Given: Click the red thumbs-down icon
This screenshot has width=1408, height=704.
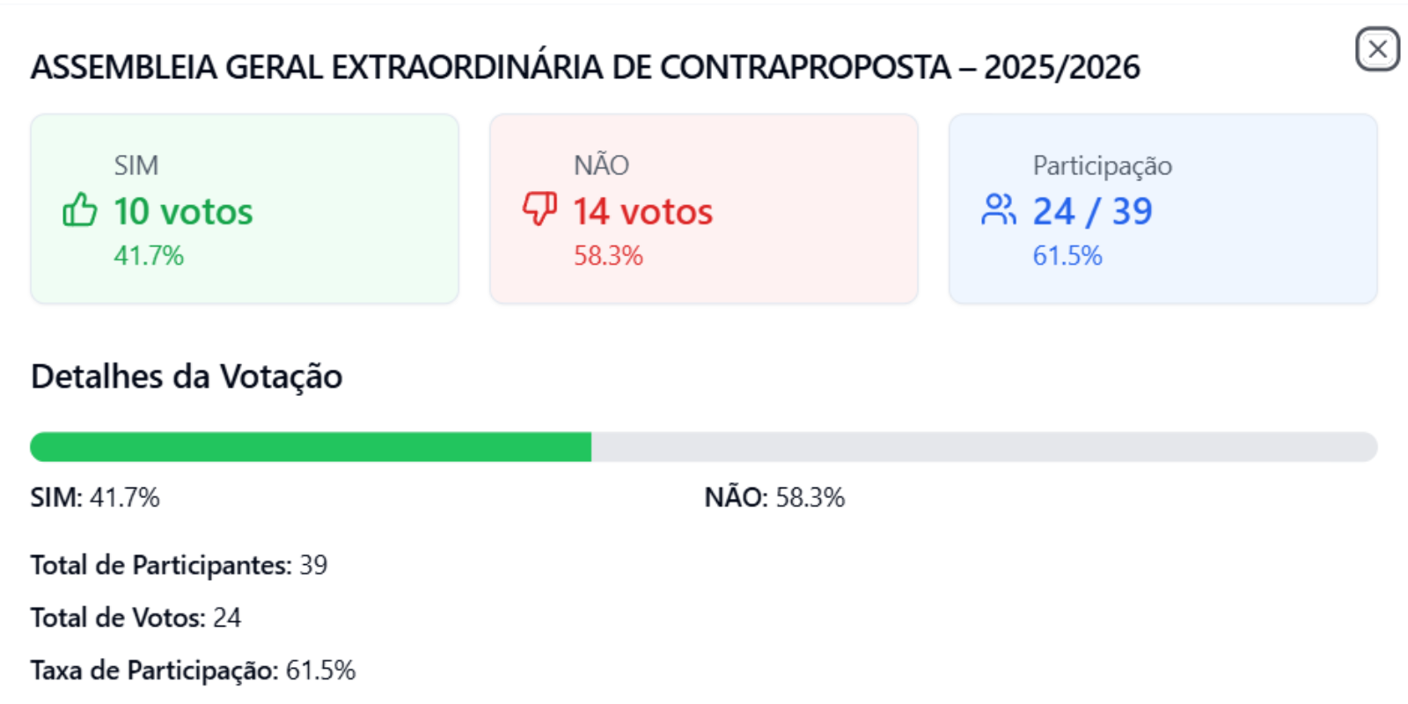Looking at the screenshot, I should tap(539, 209).
